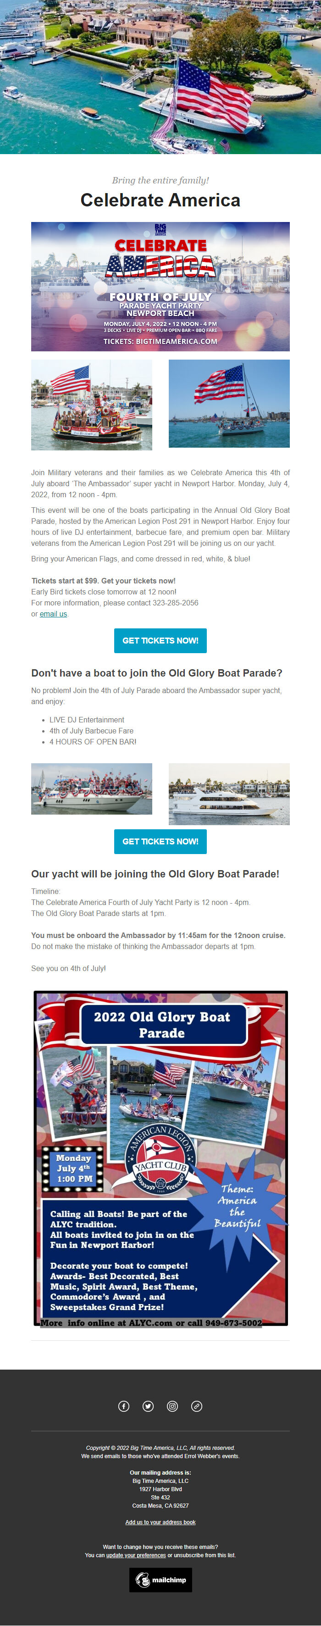Viewport: 321px width, 1626px height.
Task: Open the Instagram icon link
Action: click(x=172, y=1406)
